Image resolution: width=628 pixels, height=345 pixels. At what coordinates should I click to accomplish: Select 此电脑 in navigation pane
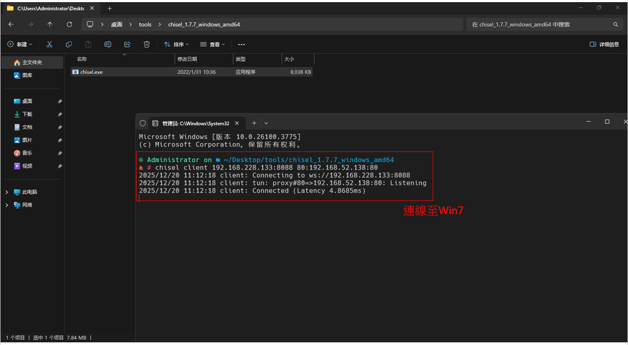pyautogui.click(x=30, y=192)
